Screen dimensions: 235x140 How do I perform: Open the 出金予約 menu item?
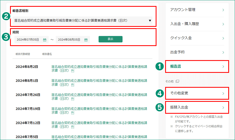197,52
